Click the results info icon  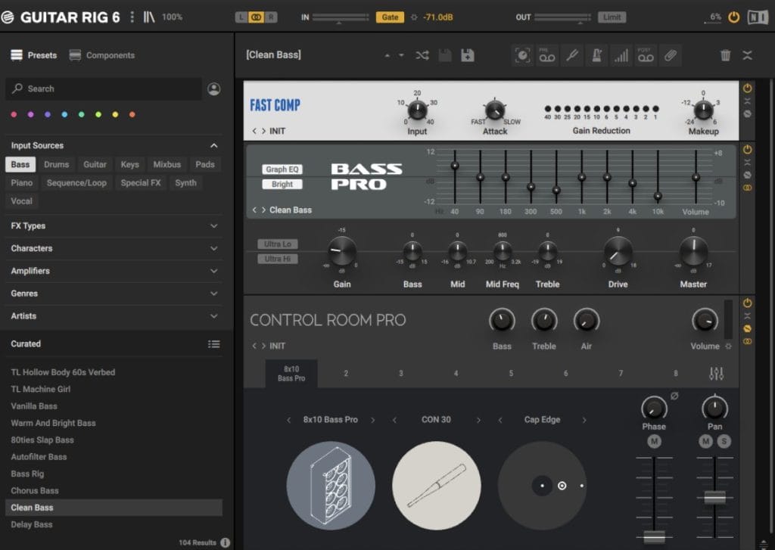[x=226, y=542]
